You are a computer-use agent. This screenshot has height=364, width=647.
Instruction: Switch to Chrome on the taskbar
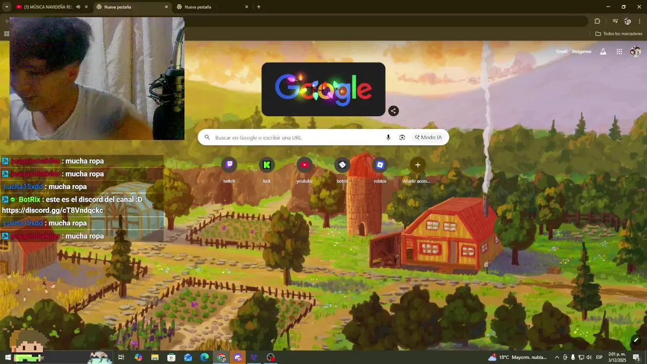221,357
